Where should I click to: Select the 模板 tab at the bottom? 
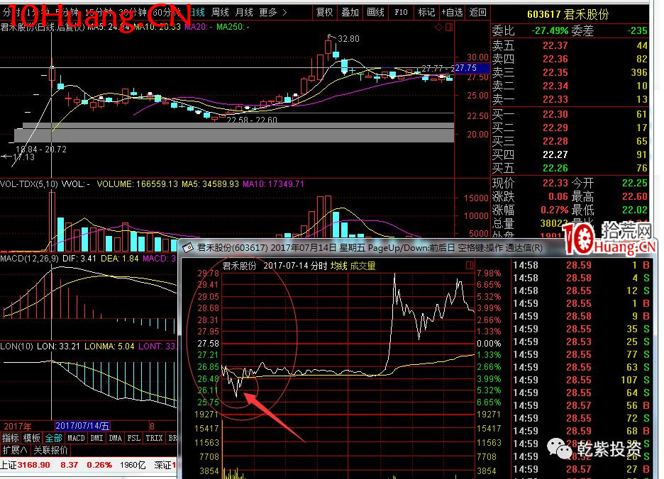32,438
